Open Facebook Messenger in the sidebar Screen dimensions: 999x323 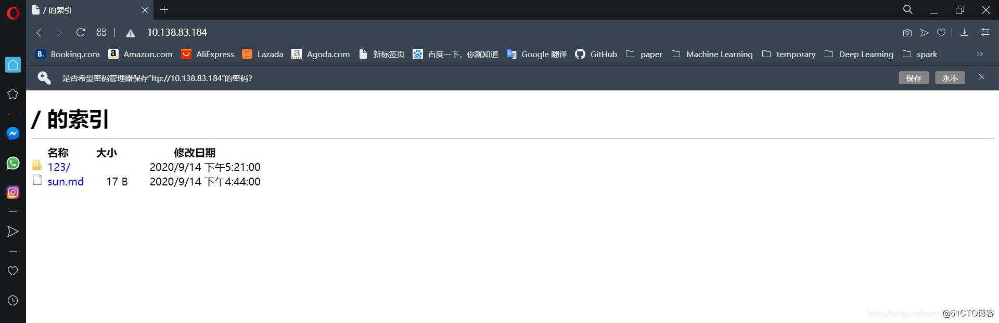pos(13,133)
